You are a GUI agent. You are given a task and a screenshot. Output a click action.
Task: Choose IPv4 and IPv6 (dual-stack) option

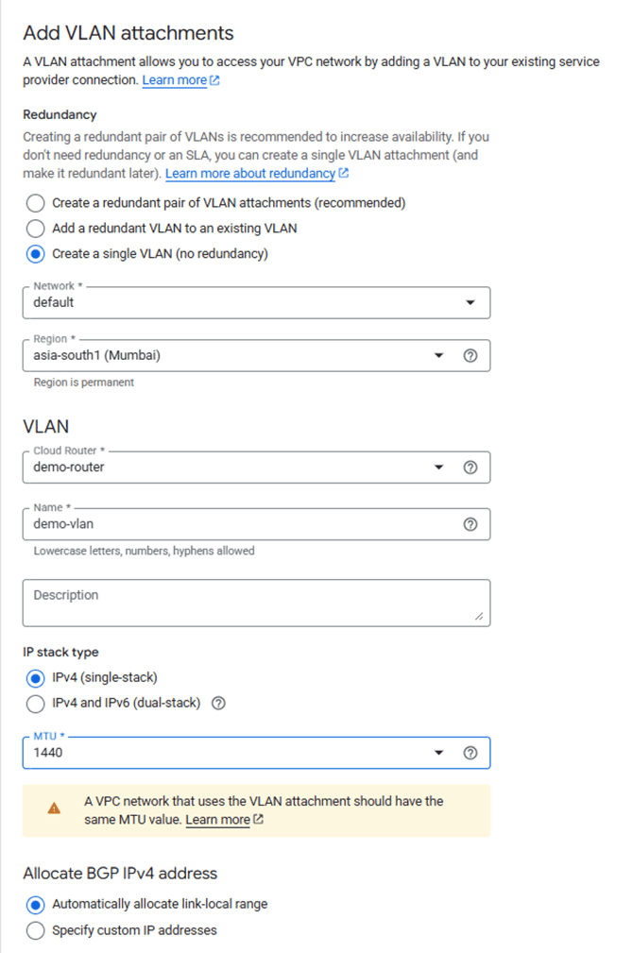click(35, 704)
